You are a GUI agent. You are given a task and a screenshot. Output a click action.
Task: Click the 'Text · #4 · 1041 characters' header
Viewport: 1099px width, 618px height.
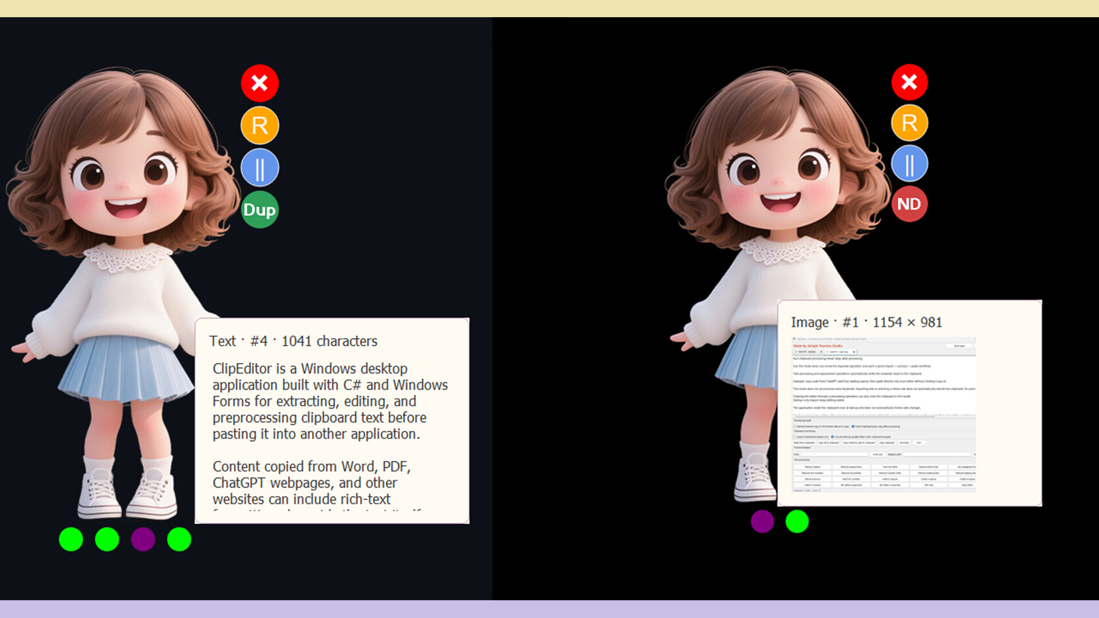(293, 341)
